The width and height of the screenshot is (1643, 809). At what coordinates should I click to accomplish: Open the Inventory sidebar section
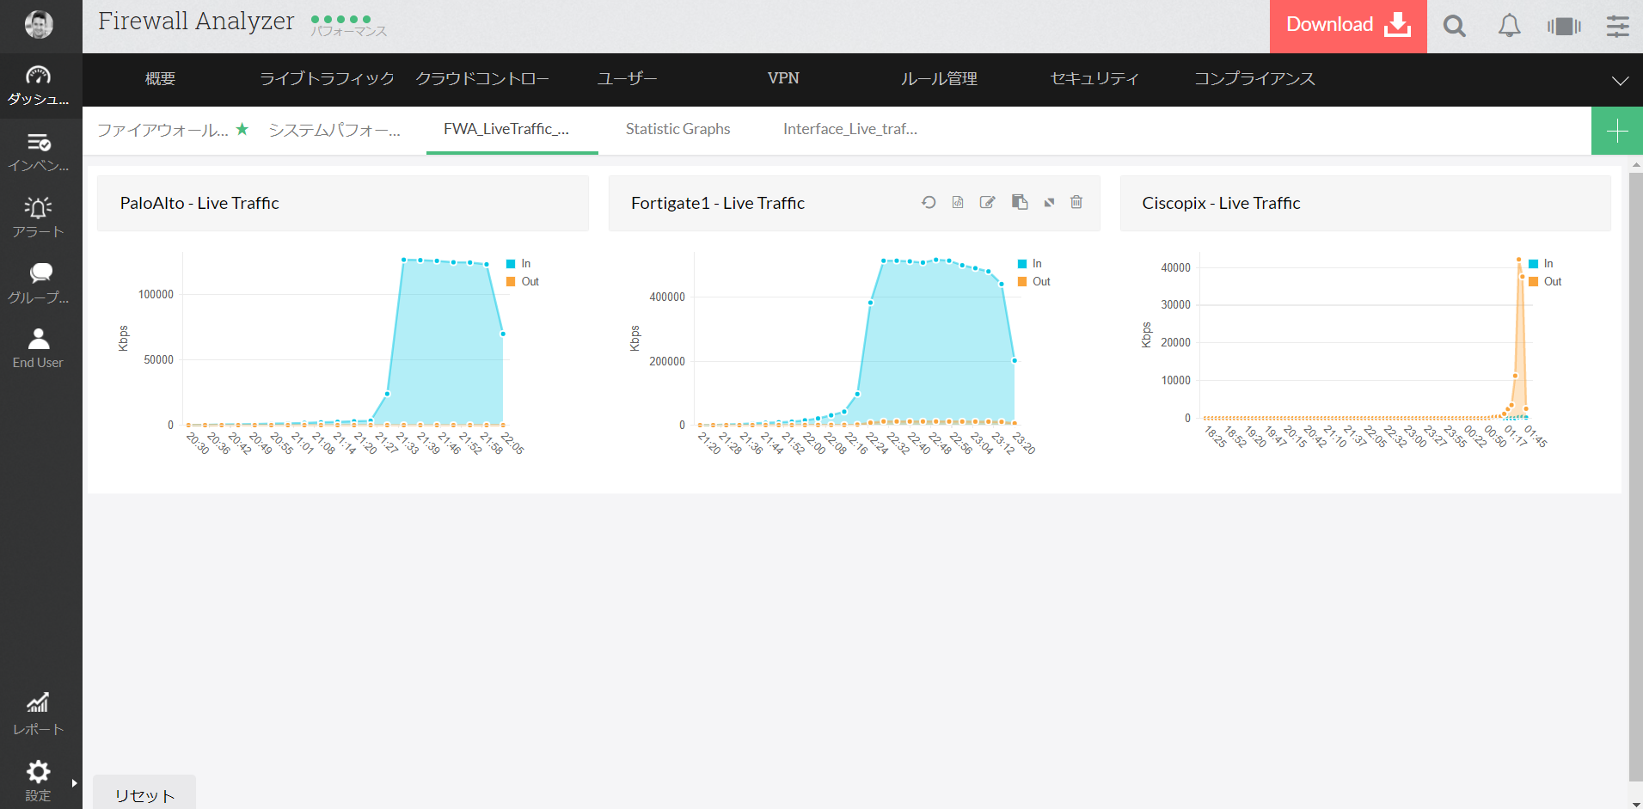(x=39, y=151)
